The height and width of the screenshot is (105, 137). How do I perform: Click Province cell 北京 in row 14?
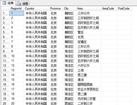56,75
